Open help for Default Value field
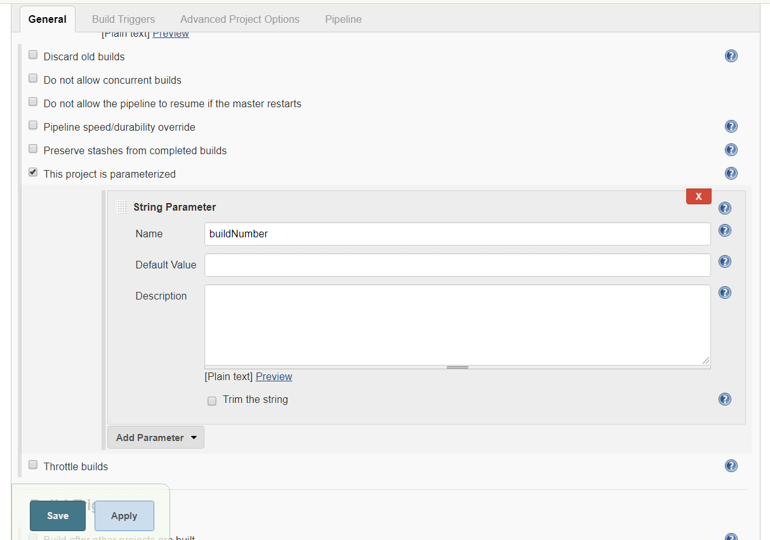Screen dimensions: 770x540 tap(724, 261)
